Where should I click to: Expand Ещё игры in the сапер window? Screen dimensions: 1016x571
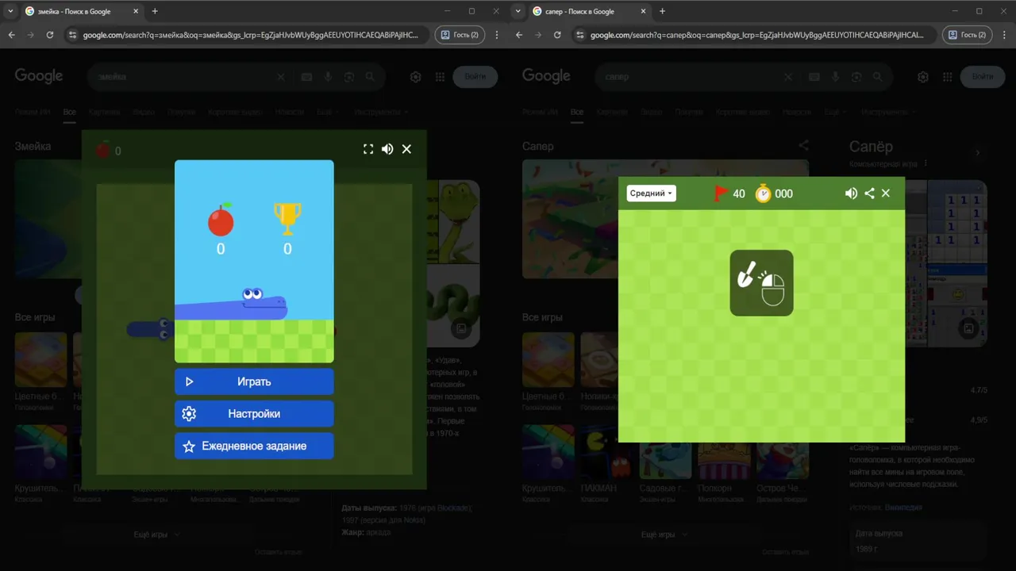click(664, 535)
